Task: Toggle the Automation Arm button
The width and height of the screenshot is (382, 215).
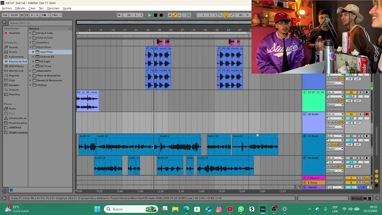Action: click(175, 15)
